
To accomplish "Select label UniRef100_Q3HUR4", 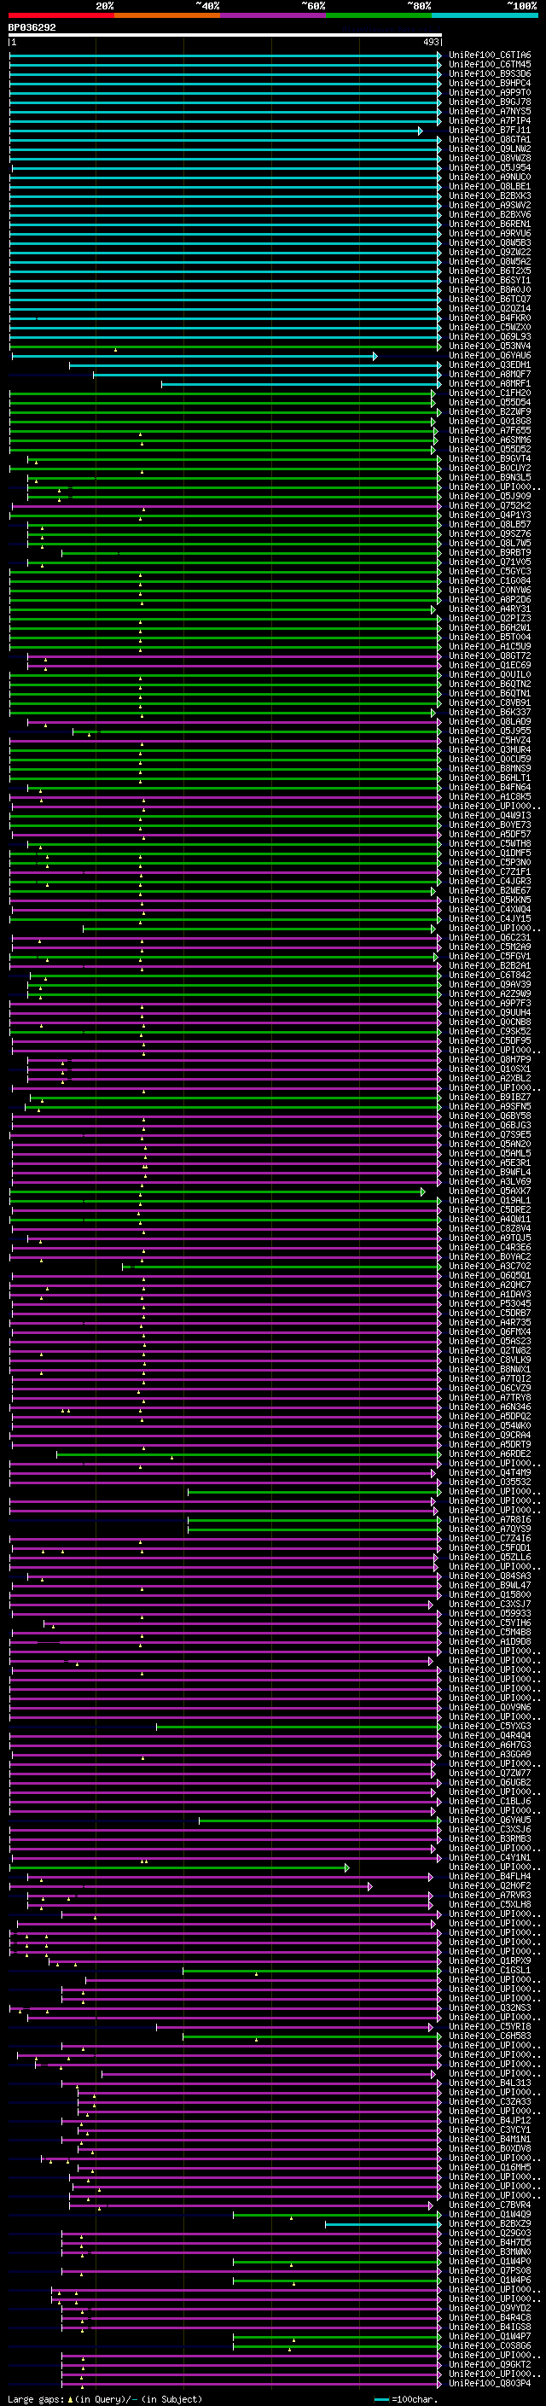I will [490, 749].
